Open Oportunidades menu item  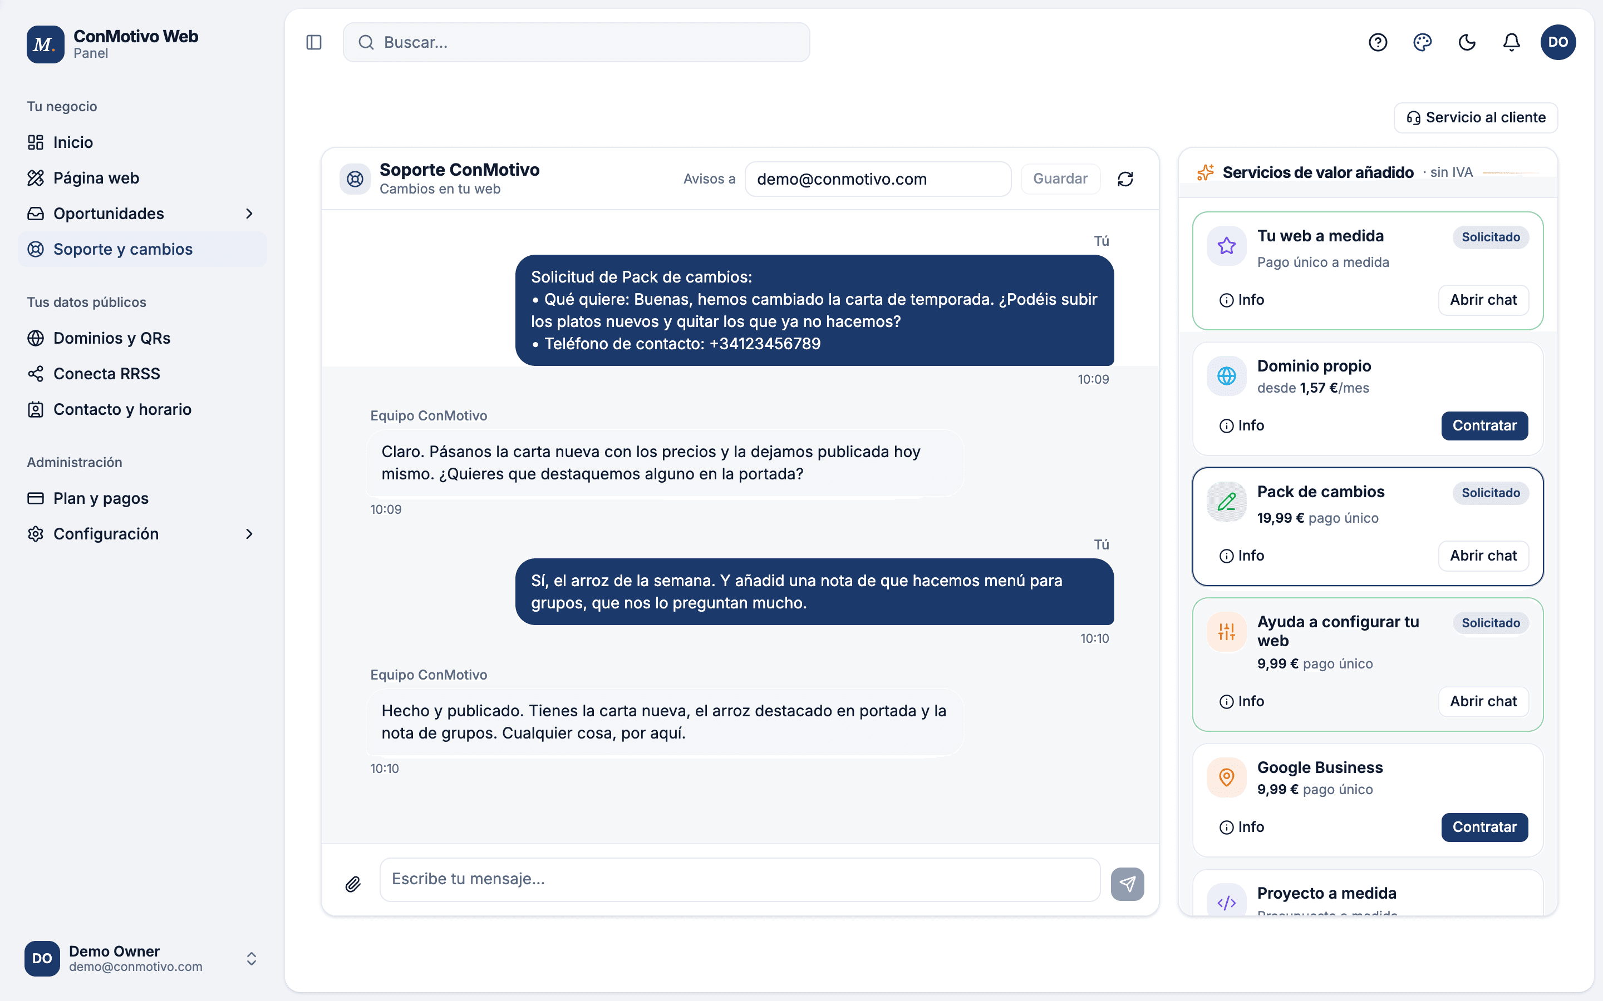coord(142,214)
